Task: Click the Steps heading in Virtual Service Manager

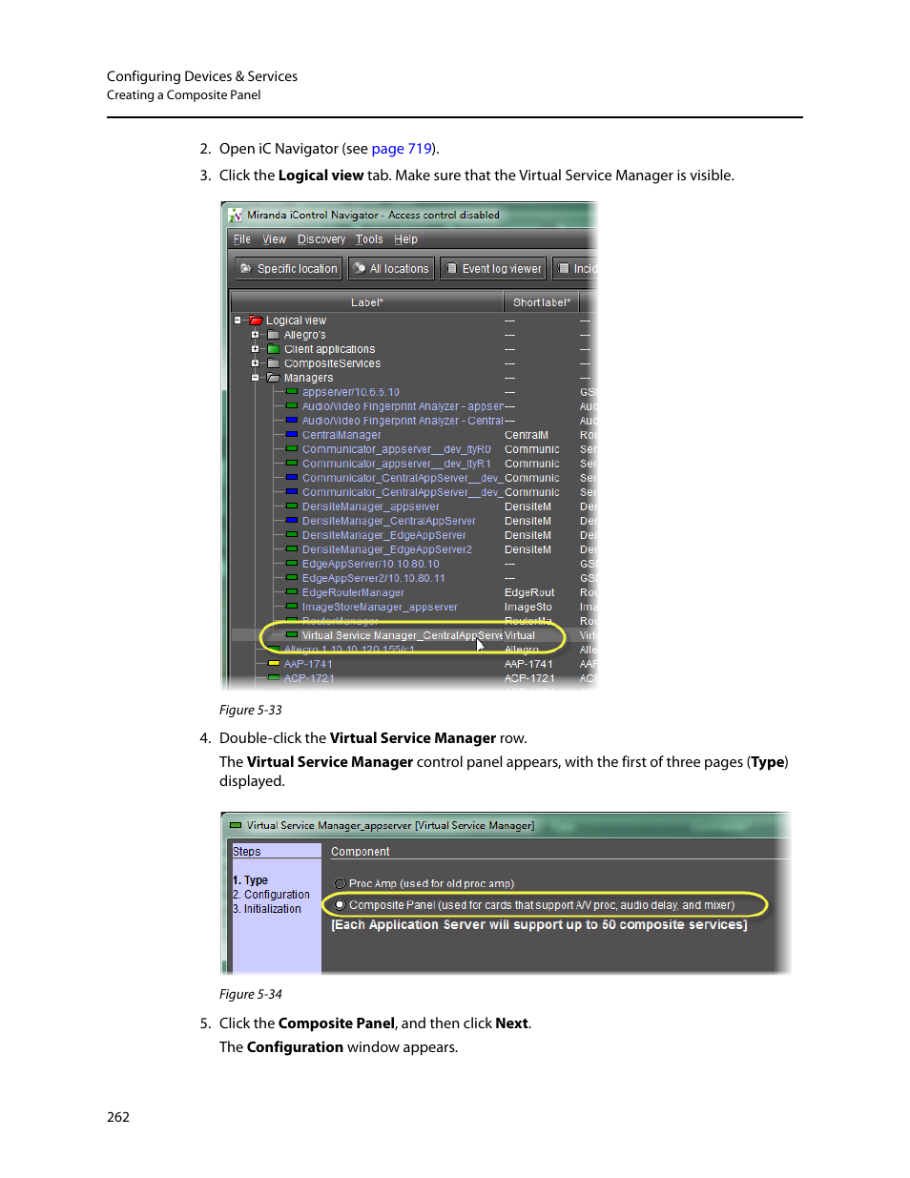Action: click(x=246, y=852)
